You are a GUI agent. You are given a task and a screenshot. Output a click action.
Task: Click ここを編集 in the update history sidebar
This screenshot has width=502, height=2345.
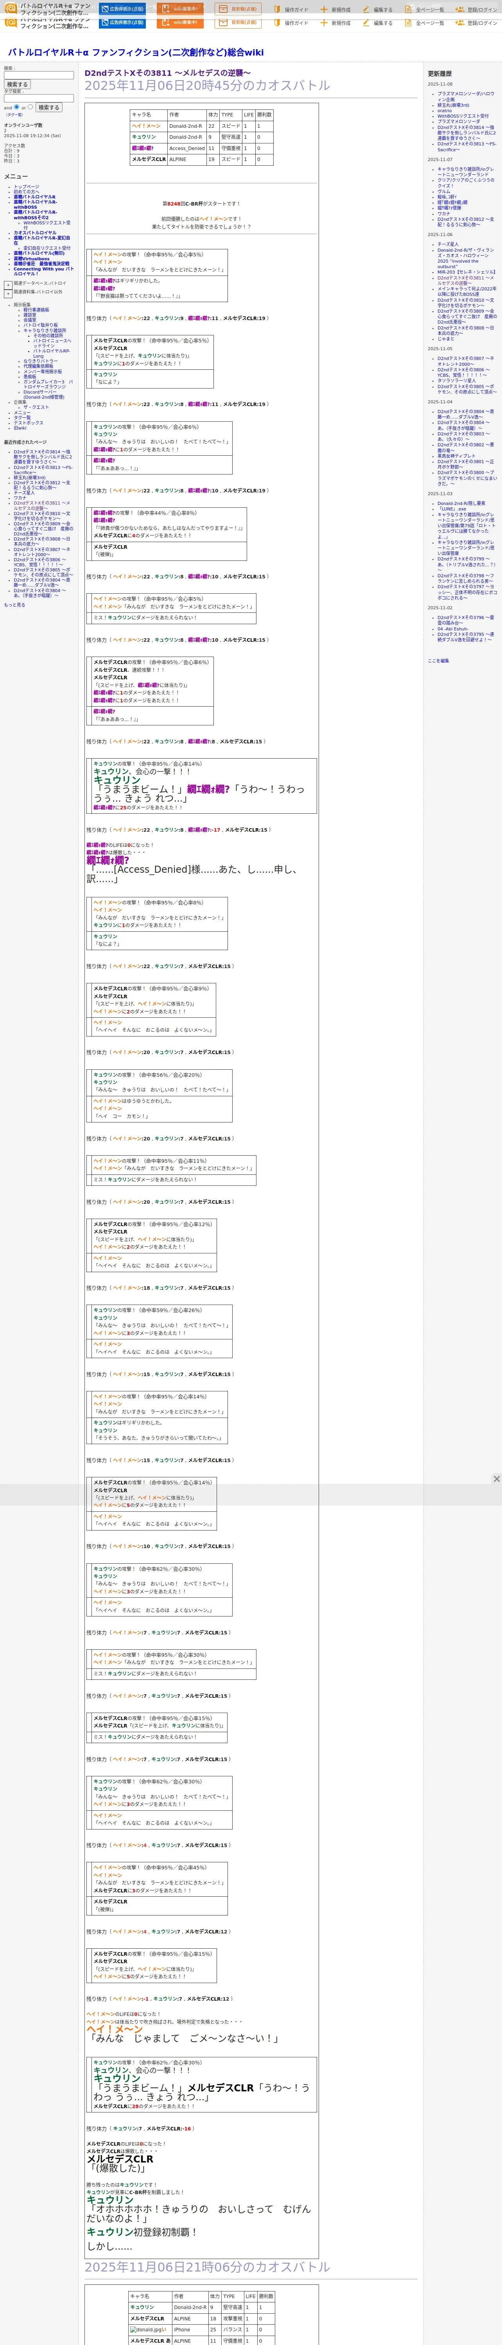tap(438, 661)
